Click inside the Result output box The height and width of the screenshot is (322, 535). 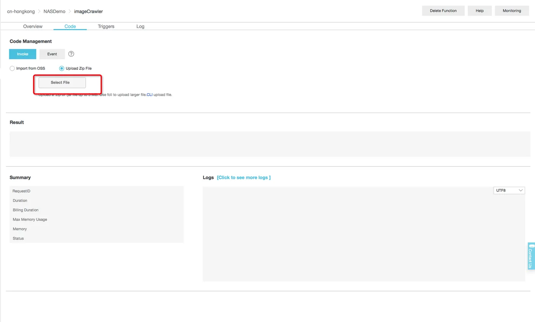pos(270,144)
